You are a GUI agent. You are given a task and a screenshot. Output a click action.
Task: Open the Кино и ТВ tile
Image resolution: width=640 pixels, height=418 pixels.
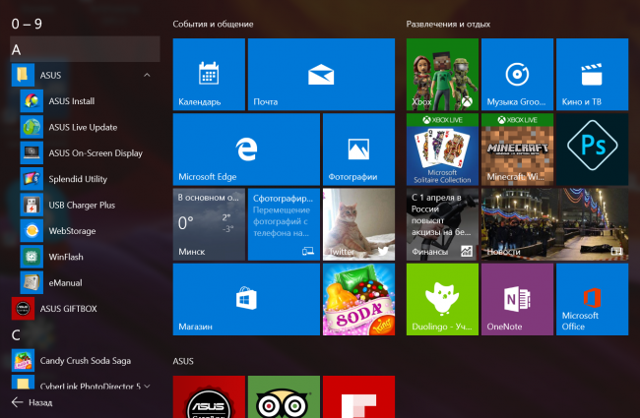pyautogui.click(x=592, y=74)
